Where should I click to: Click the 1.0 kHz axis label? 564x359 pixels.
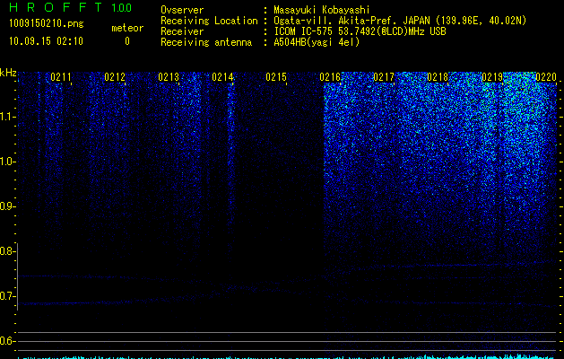(7, 162)
